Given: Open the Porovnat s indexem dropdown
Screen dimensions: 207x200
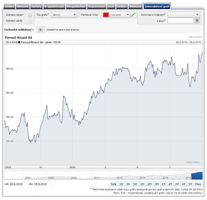Looking at the screenshot, I should click(184, 15).
